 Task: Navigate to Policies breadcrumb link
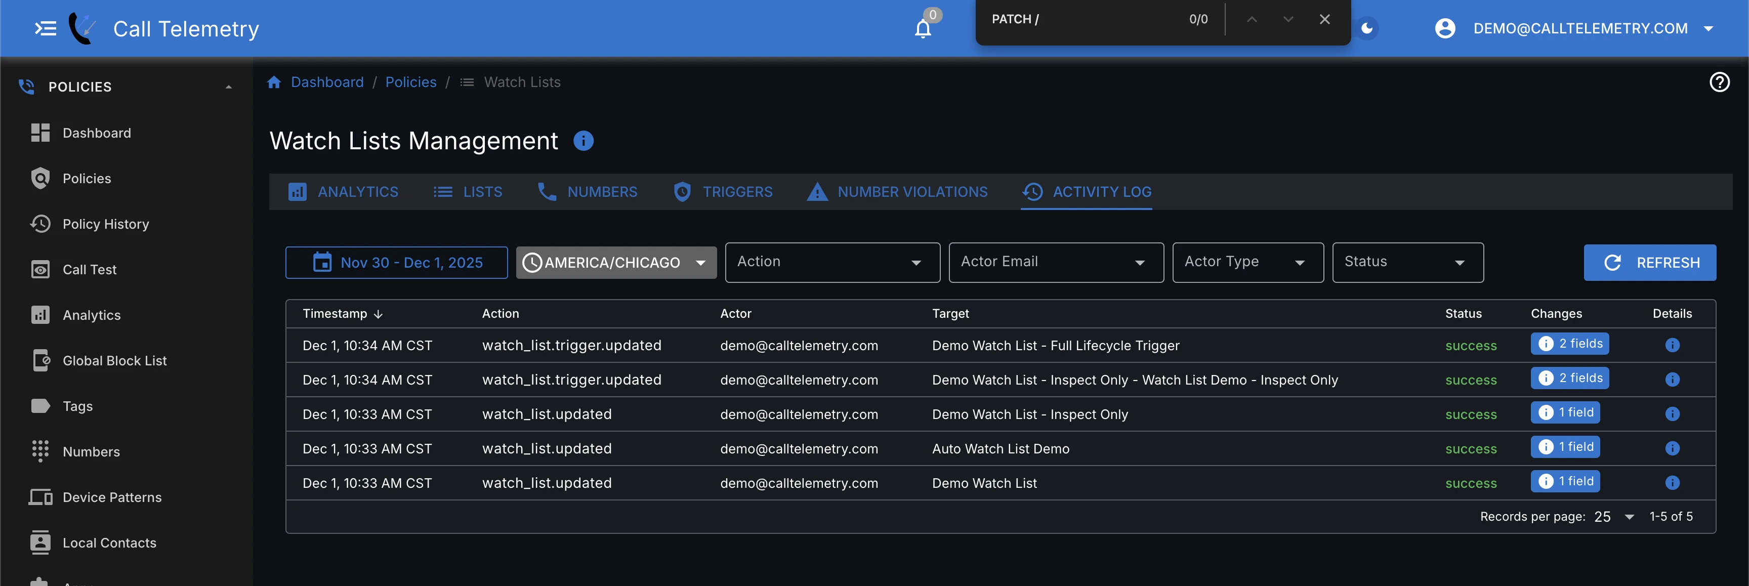pos(411,82)
